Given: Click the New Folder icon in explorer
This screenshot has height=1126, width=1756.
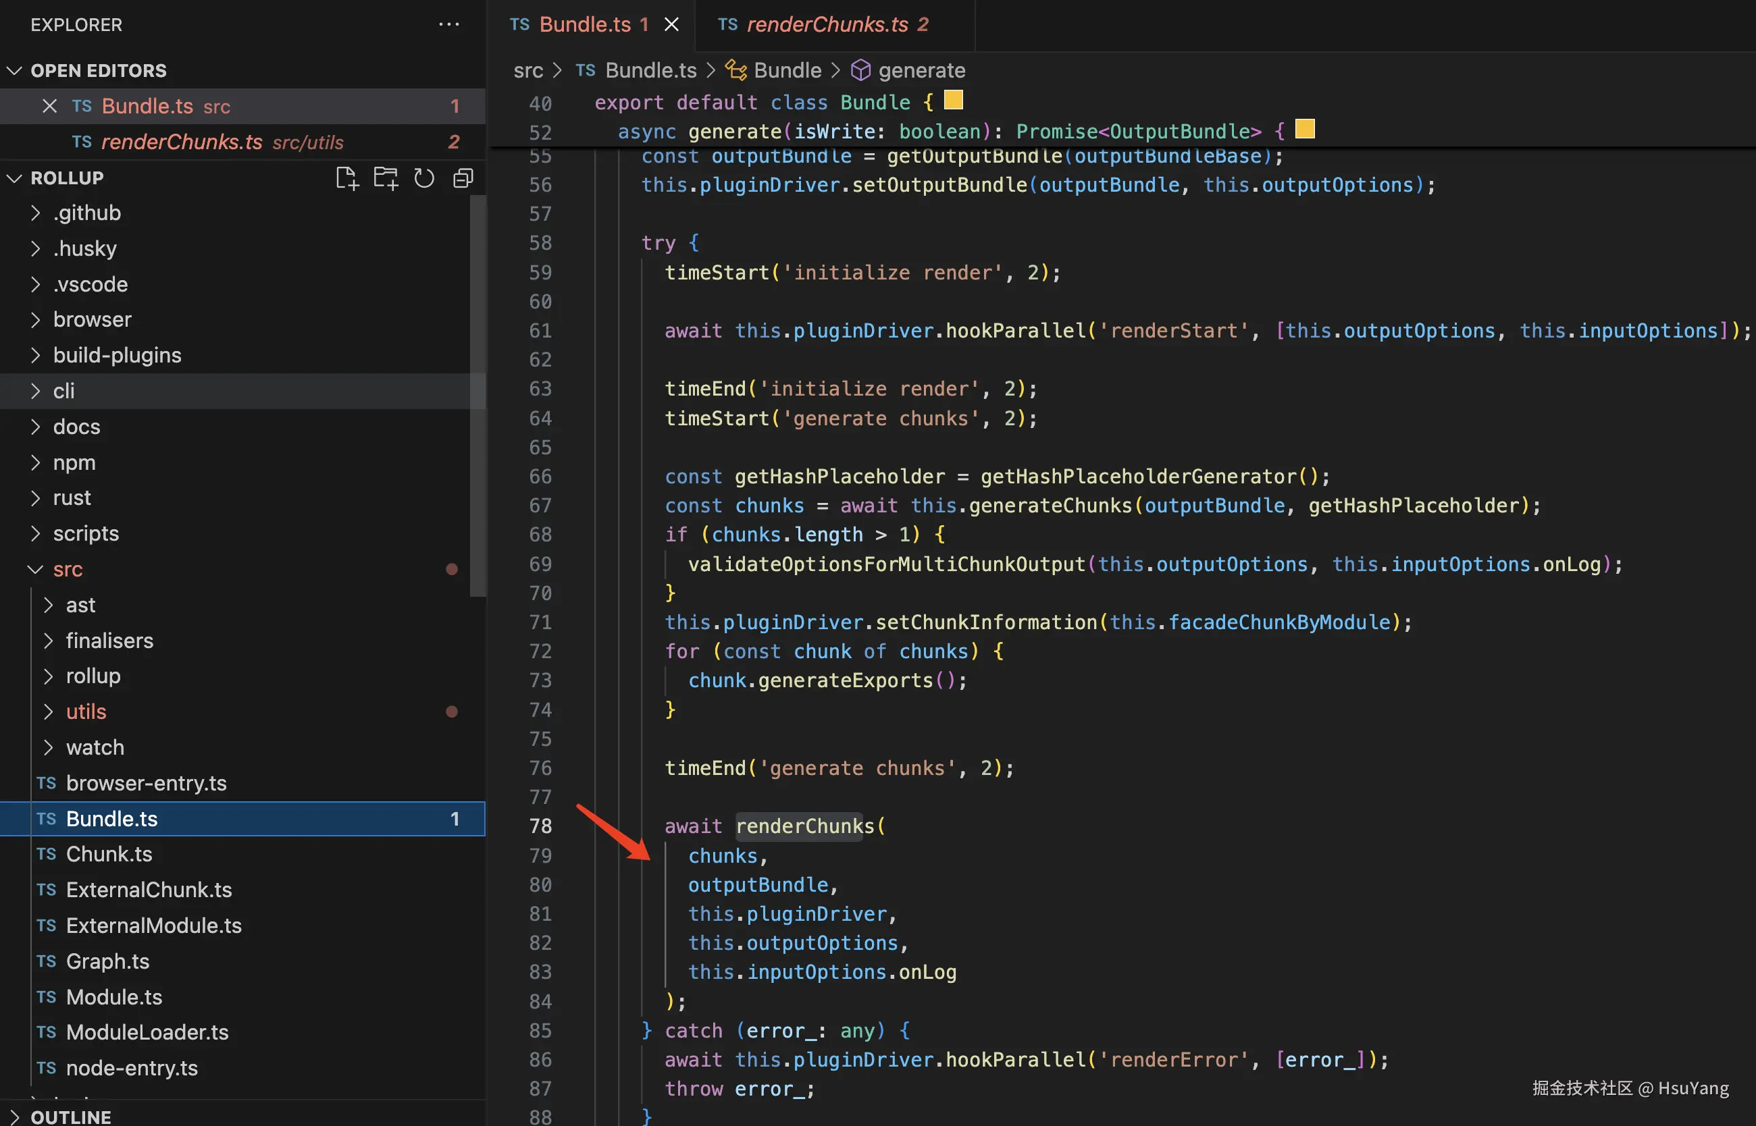Looking at the screenshot, I should point(386,178).
